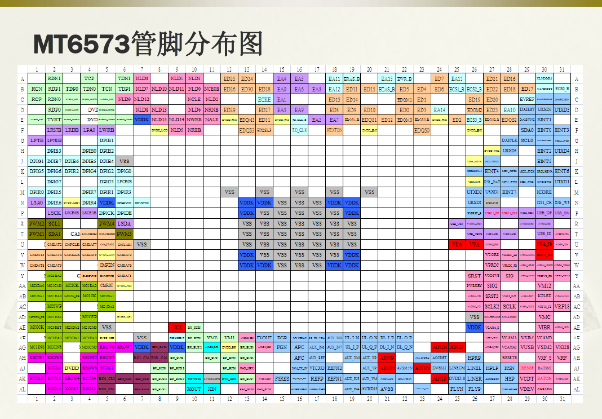Click the FSRES pin cell
This screenshot has width=602, height=419.
tap(282, 378)
